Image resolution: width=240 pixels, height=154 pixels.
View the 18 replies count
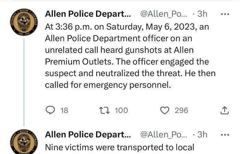tap(64, 110)
